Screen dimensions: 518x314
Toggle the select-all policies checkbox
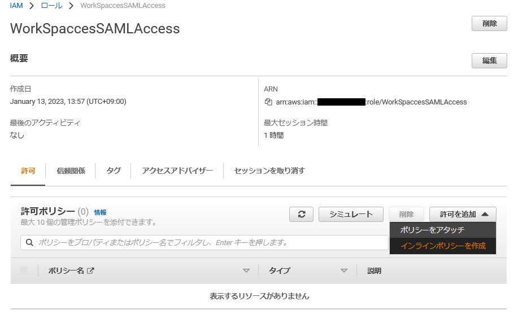(x=24, y=270)
